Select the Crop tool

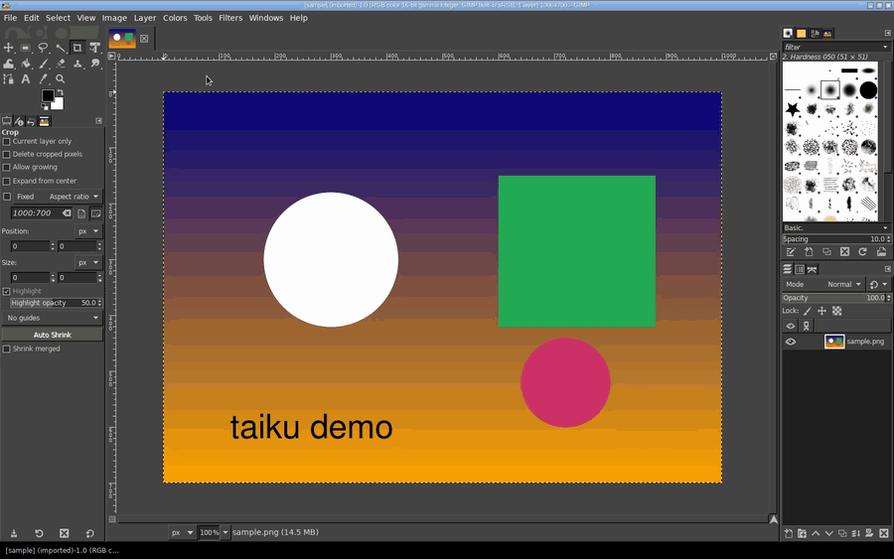click(x=77, y=48)
